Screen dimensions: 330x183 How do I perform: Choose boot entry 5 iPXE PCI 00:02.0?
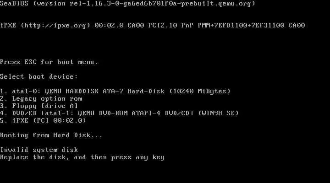(43, 121)
